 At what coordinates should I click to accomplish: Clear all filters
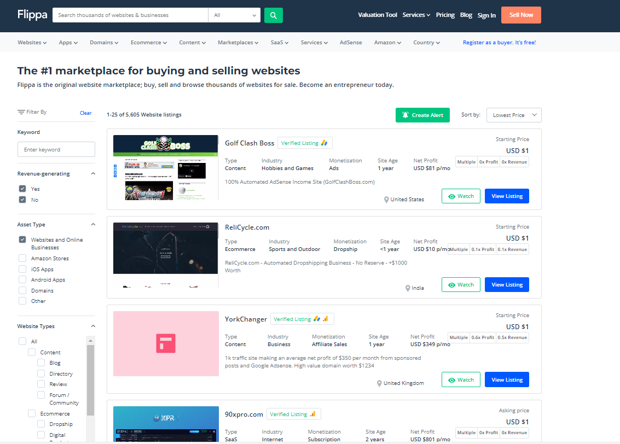point(86,113)
